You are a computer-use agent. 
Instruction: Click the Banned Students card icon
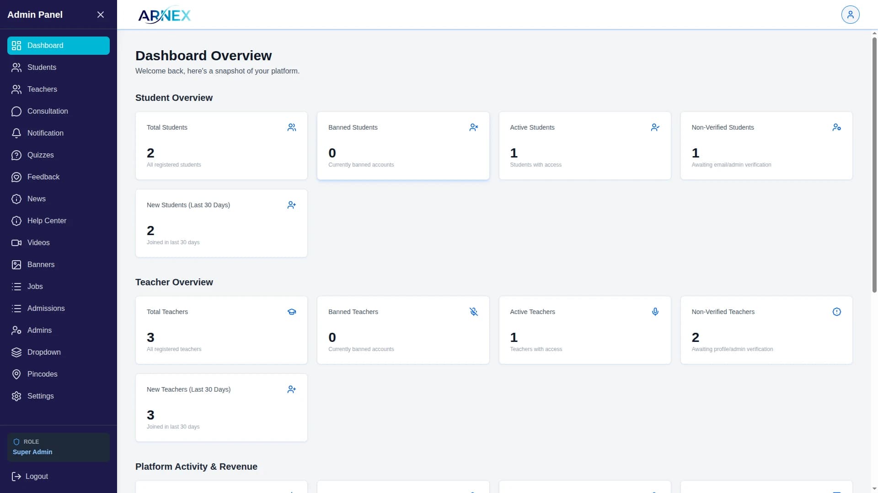tap(473, 127)
